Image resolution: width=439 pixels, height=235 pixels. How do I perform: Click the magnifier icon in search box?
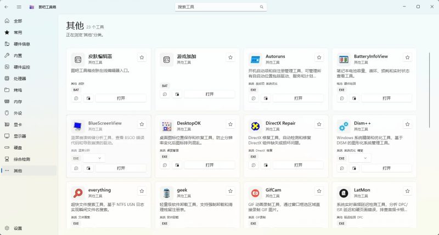[262, 7]
